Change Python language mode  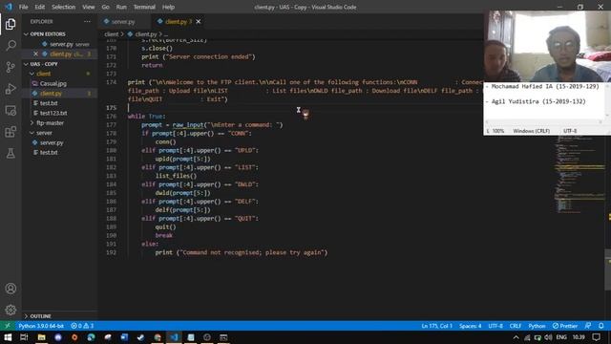click(537, 326)
